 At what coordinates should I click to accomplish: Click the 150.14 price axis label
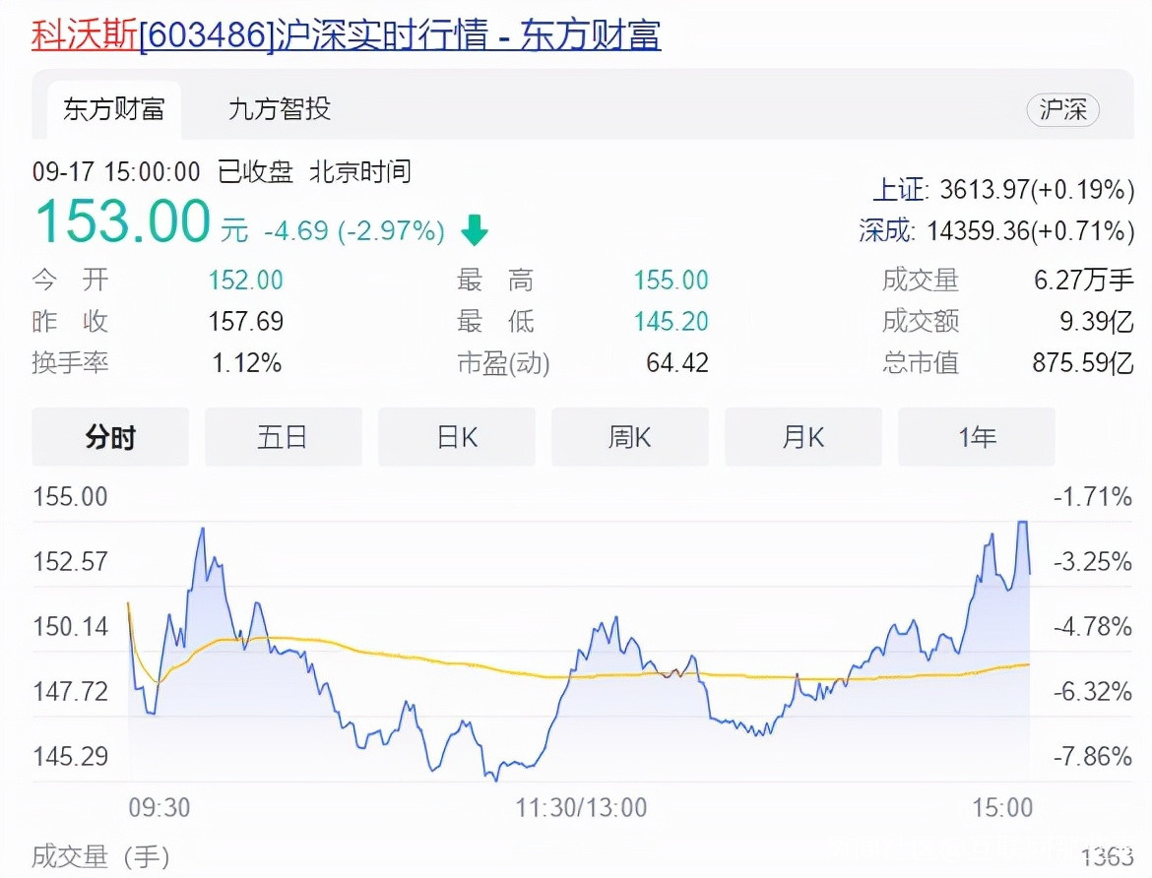[71, 626]
